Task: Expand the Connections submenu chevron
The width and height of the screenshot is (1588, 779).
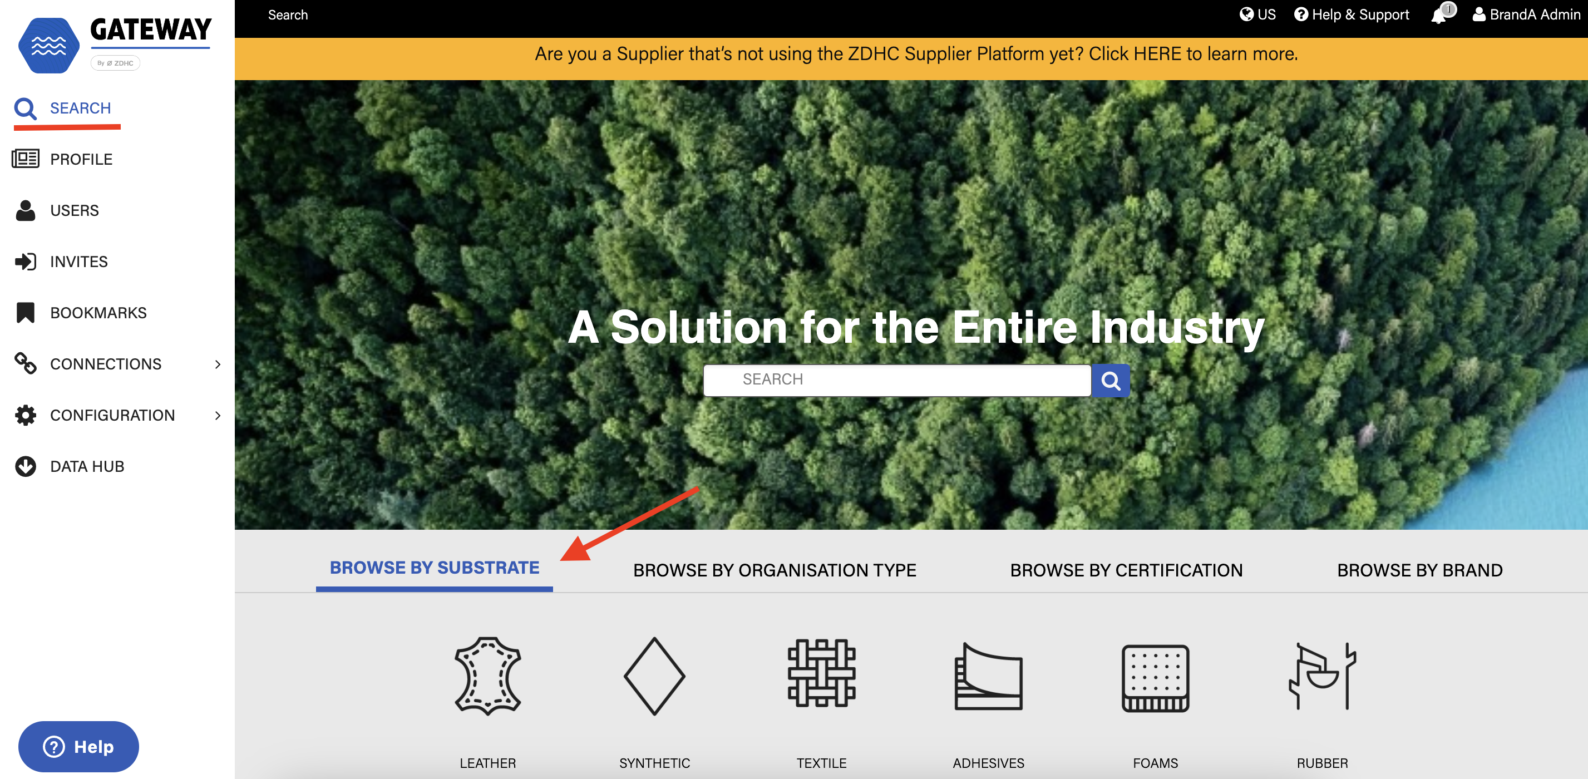Action: [218, 364]
